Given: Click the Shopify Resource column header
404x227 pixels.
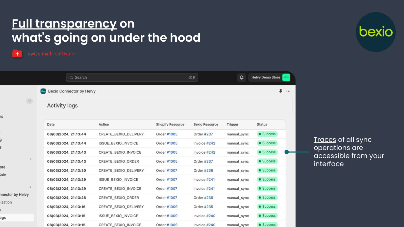Looking at the screenshot, I should [170, 124].
